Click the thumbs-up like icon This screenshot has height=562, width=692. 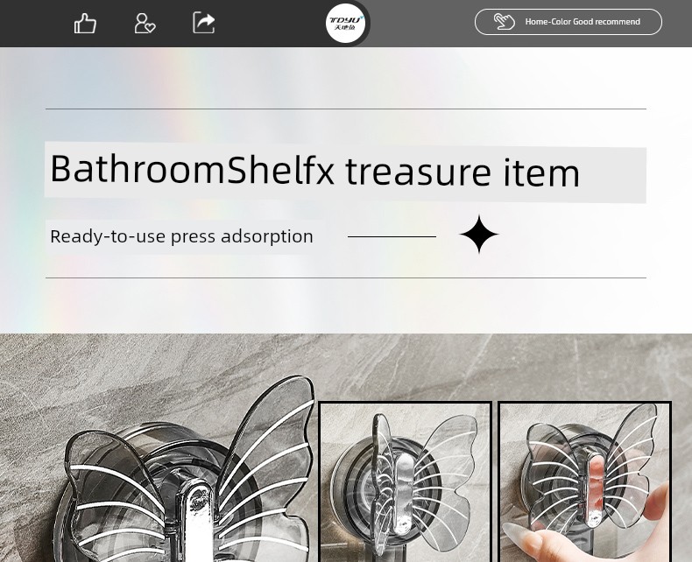click(85, 23)
